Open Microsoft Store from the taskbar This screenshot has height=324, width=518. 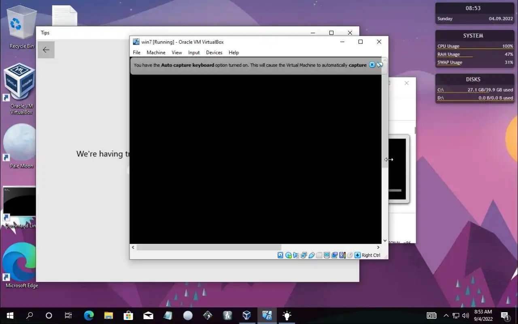pos(128,315)
